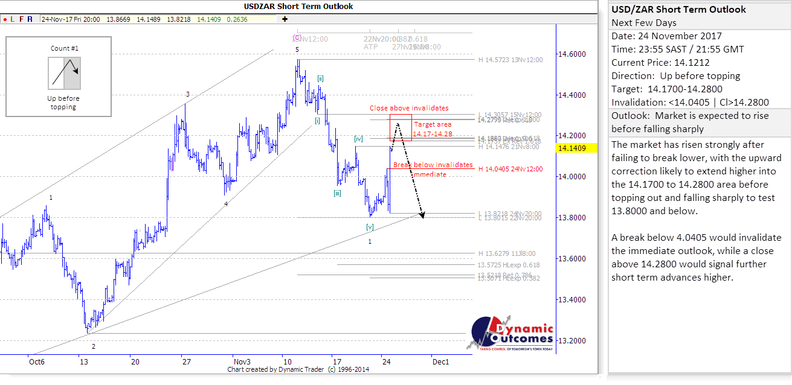Click the open value 13.8669 in data bar
Screen dimensions: 792x385
click(118, 19)
